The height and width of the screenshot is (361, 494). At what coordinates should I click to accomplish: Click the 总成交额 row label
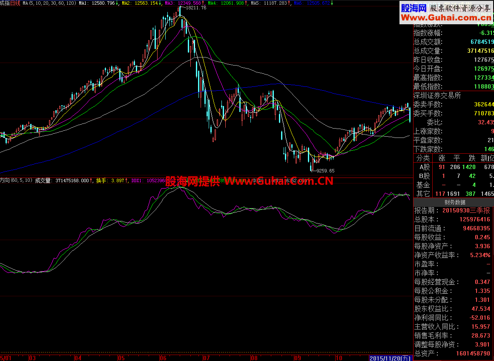(428, 42)
